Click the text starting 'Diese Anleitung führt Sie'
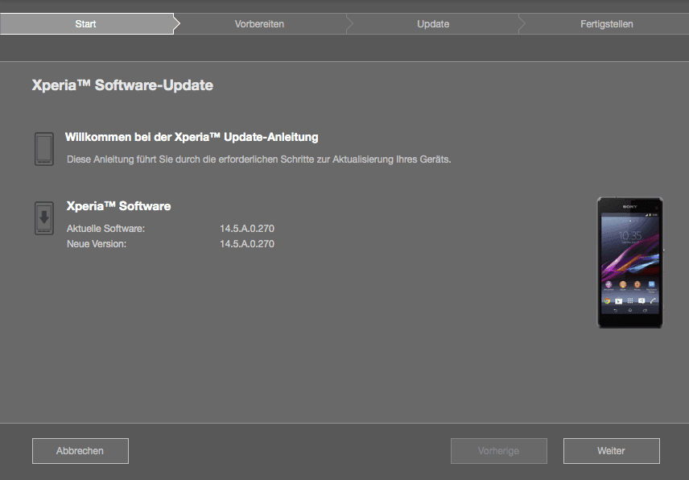This screenshot has height=480, width=689. 259,159
